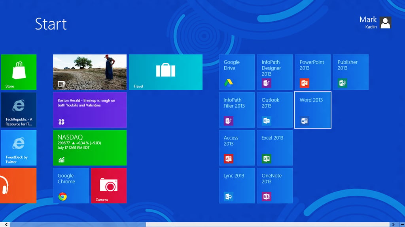Launch PowerPoint 2013 tile
Image resolution: width=405 pixels, height=227 pixels.
coord(313,72)
